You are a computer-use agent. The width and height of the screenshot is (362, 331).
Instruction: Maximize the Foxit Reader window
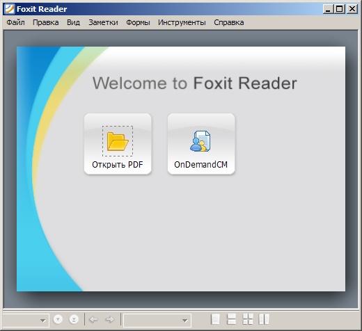340,9
